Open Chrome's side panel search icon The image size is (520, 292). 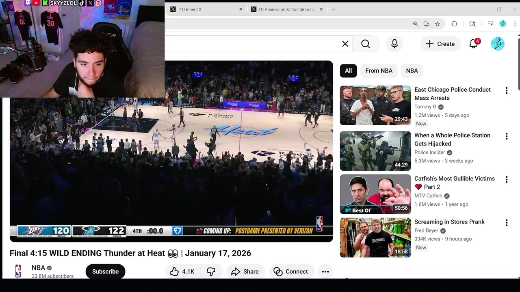click(472, 24)
